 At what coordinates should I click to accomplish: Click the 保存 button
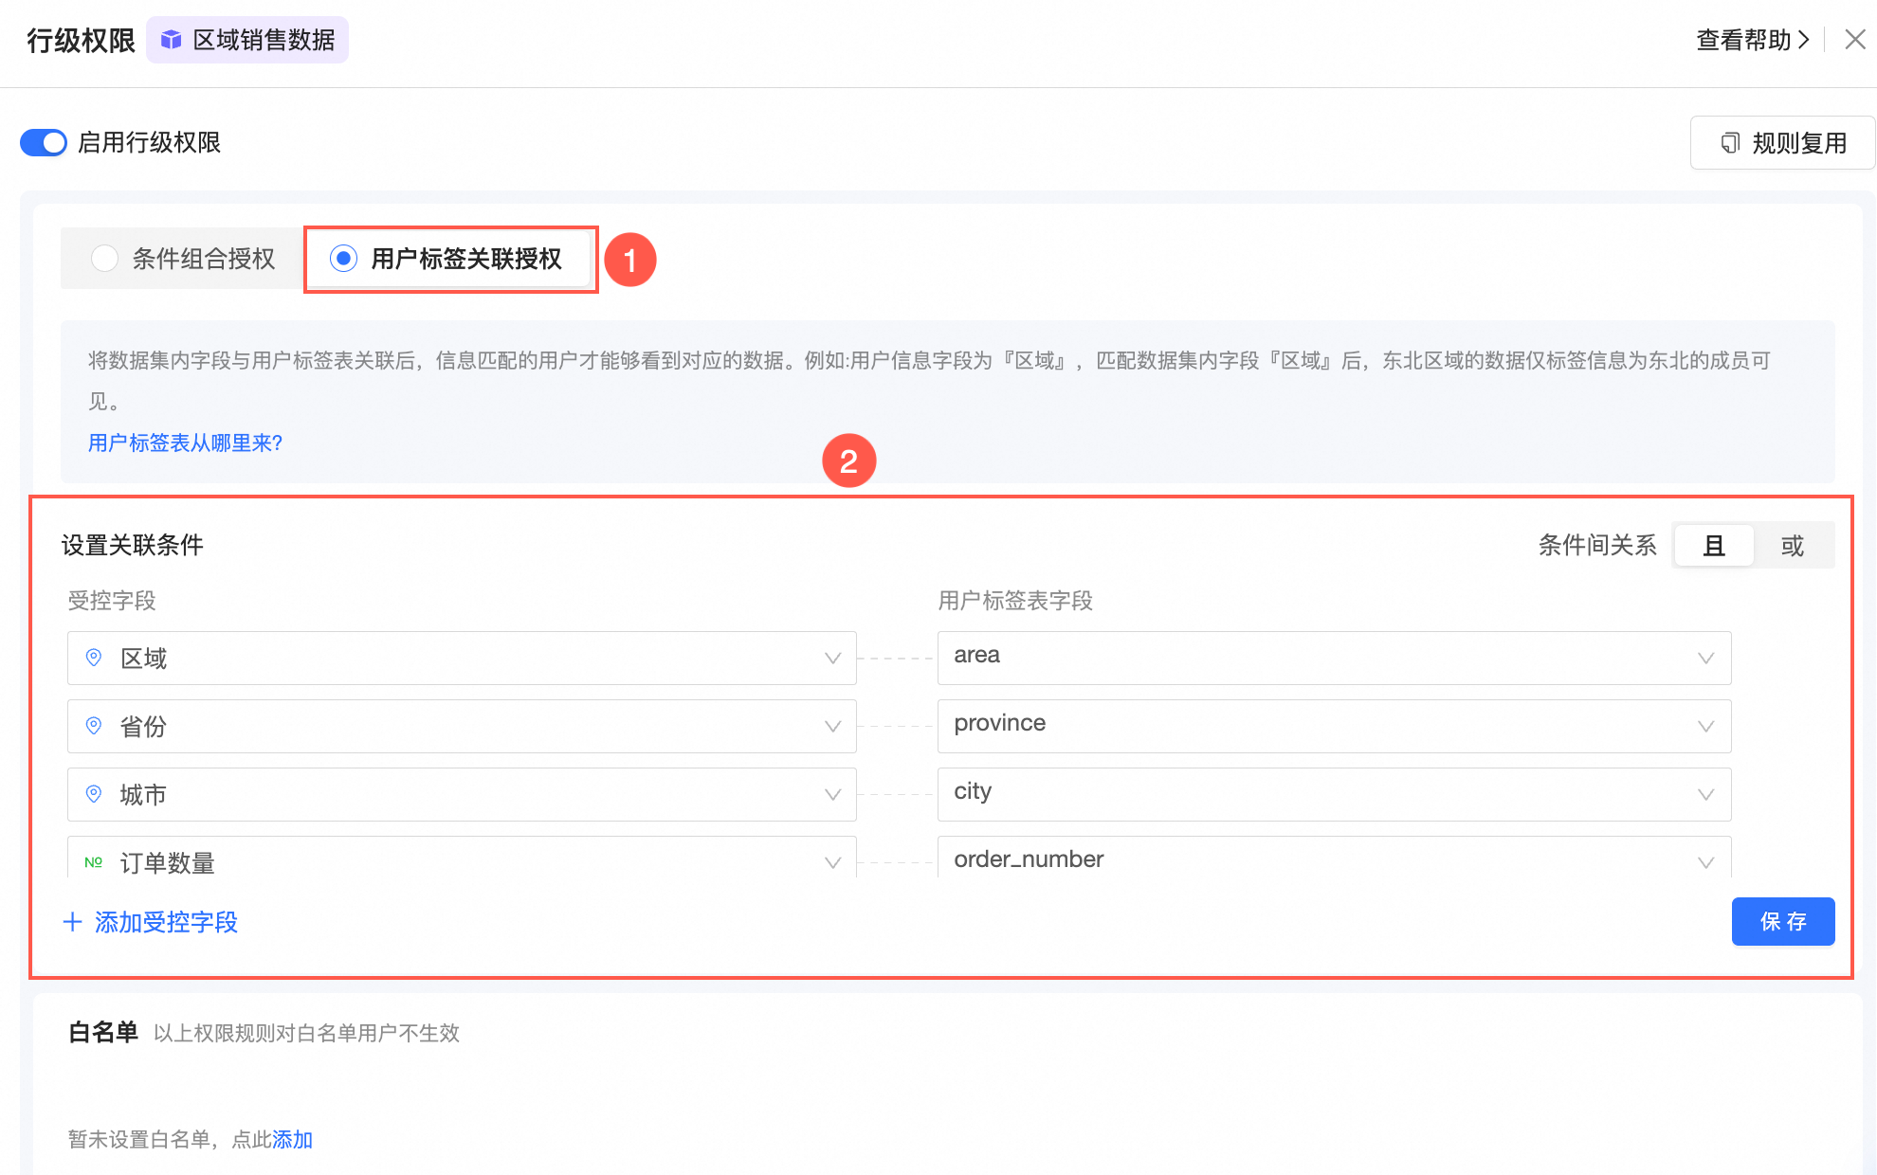click(x=1782, y=921)
